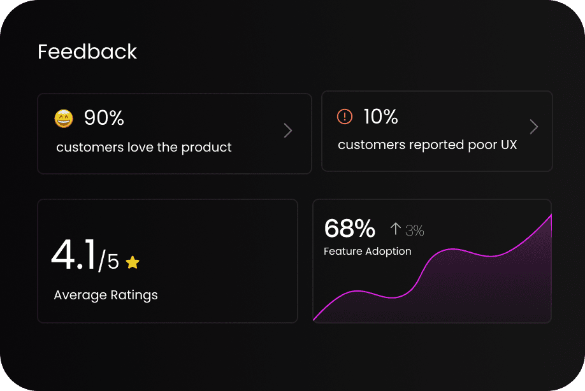The height and width of the screenshot is (391, 585).
Task: Click the Average Ratings card
Action: click(168, 261)
